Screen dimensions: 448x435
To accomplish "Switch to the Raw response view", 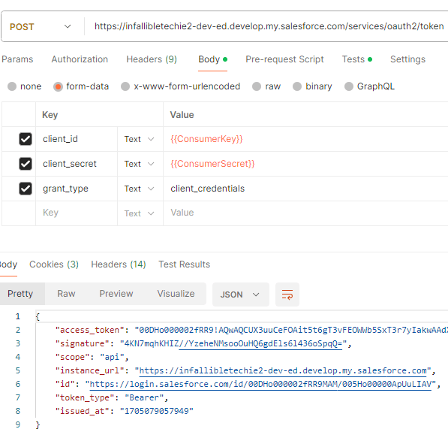I will (x=66, y=294).
